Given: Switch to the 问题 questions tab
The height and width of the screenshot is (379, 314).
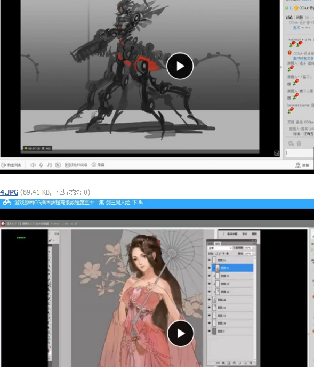Looking at the screenshot, I should tap(299, 18).
